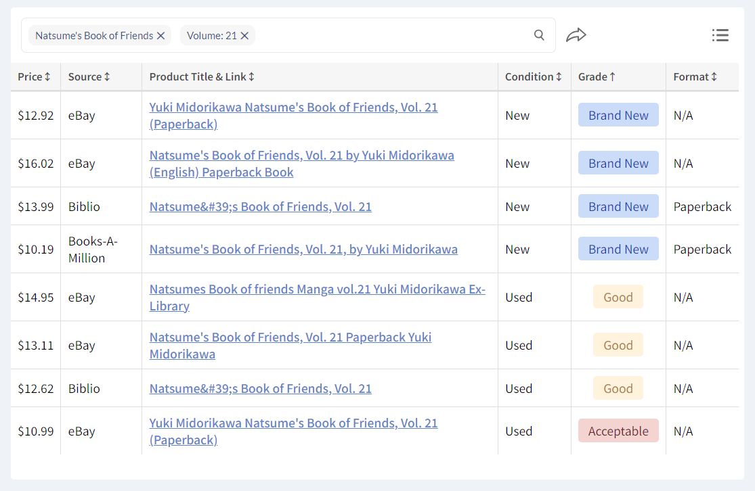The image size is (755, 491).
Task: Click the Brand New badge on $13.99 row
Action: point(618,207)
